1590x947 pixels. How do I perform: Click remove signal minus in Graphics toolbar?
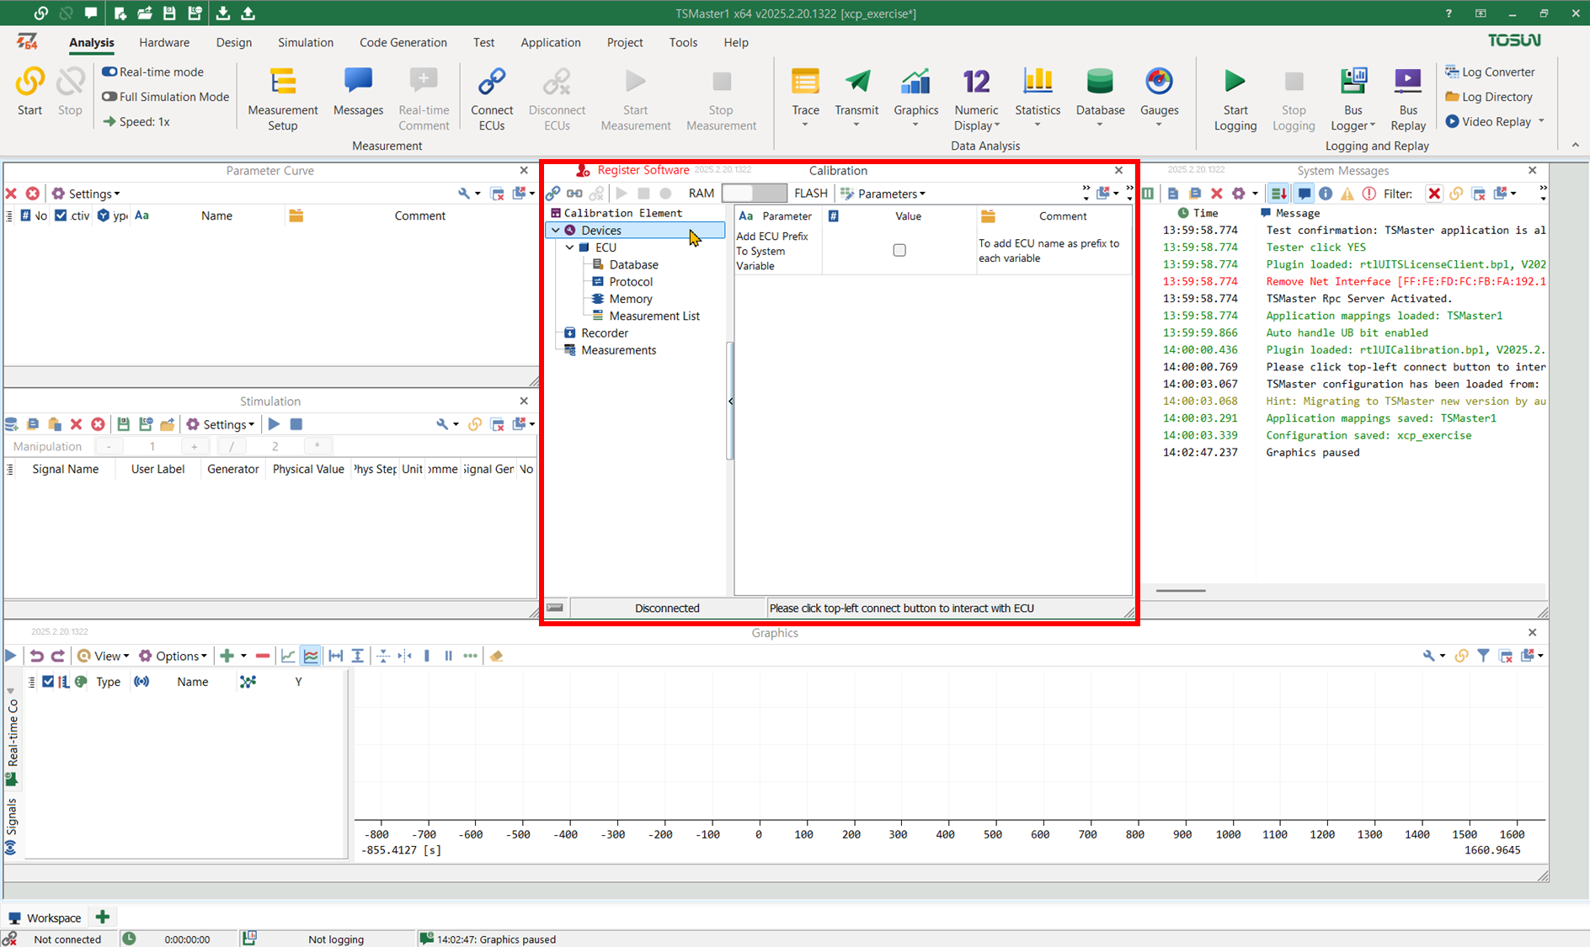coord(263,656)
